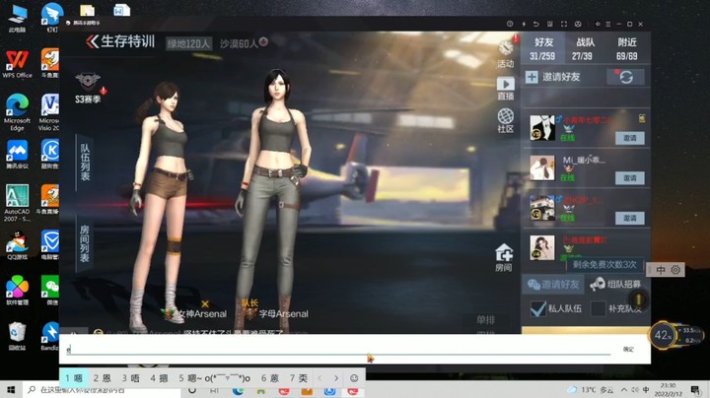This screenshot has height=398, width=710.
Task: Open the 活动 events icon
Action: pyautogui.click(x=506, y=53)
